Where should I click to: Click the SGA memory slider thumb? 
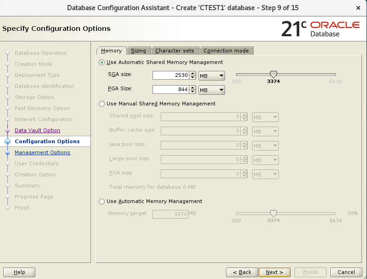pyautogui.click(x=273, y=75)
